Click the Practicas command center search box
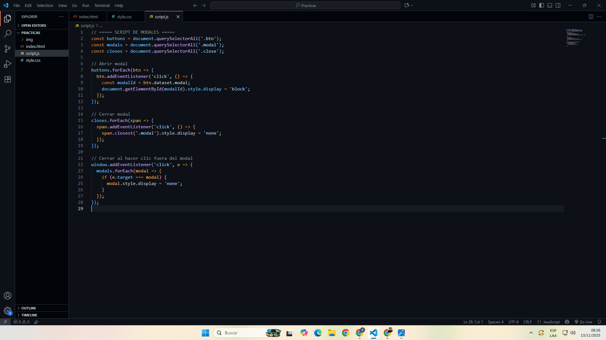This screenshot has width=606, height=340. click(305, 5)
